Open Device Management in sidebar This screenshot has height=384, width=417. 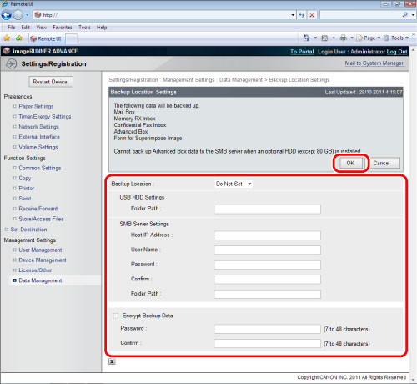[43, 260]
